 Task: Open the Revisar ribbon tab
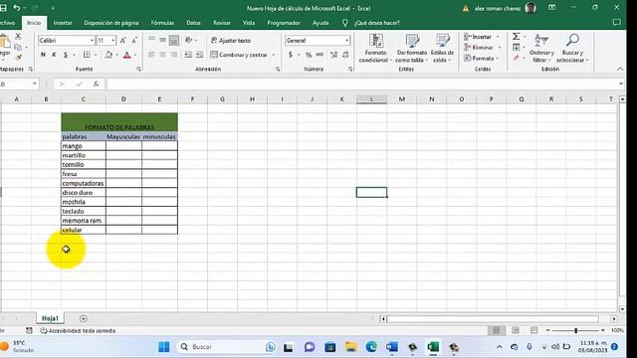coord(222,23)
